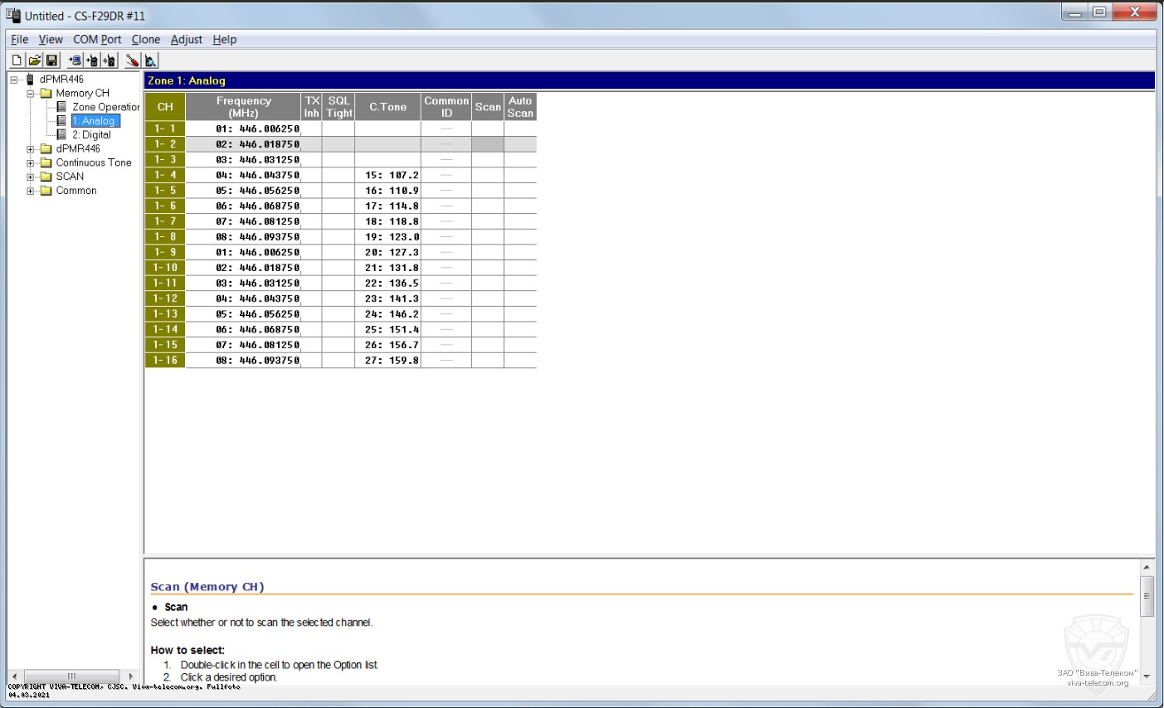Click the red screwdriver adjust icon

point(132,61)
